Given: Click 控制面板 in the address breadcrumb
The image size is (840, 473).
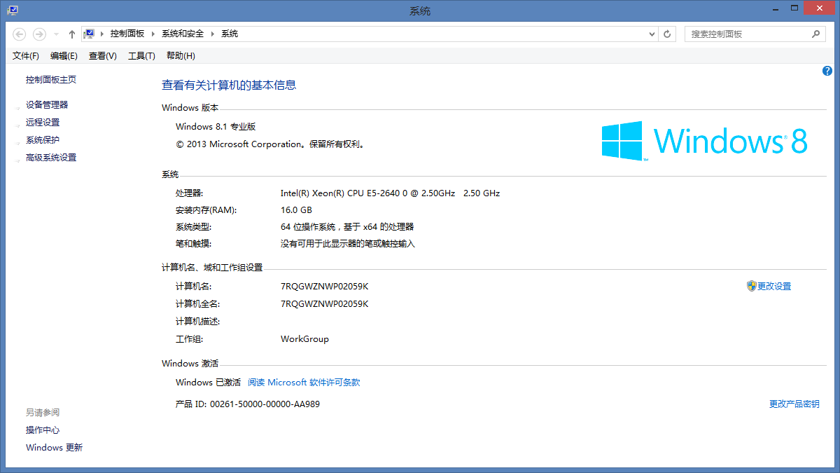Looking at the screenshot, I should tap(127, 34).
